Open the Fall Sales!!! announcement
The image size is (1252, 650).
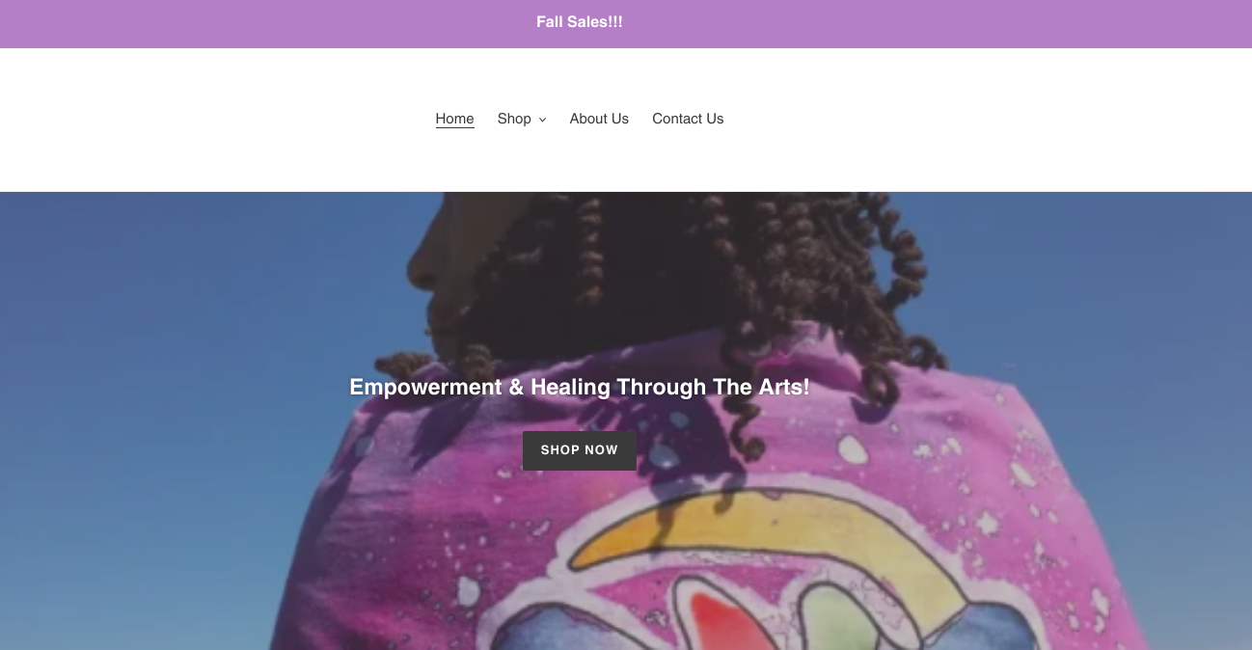tap(580, 22)
